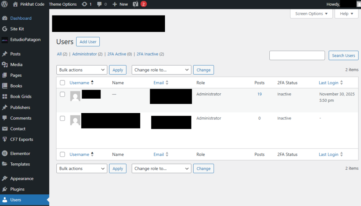This screenshot has height=206, width=361.
Task: Click inside the user search field
Action: pyautogui.click(x=297, y=55)
